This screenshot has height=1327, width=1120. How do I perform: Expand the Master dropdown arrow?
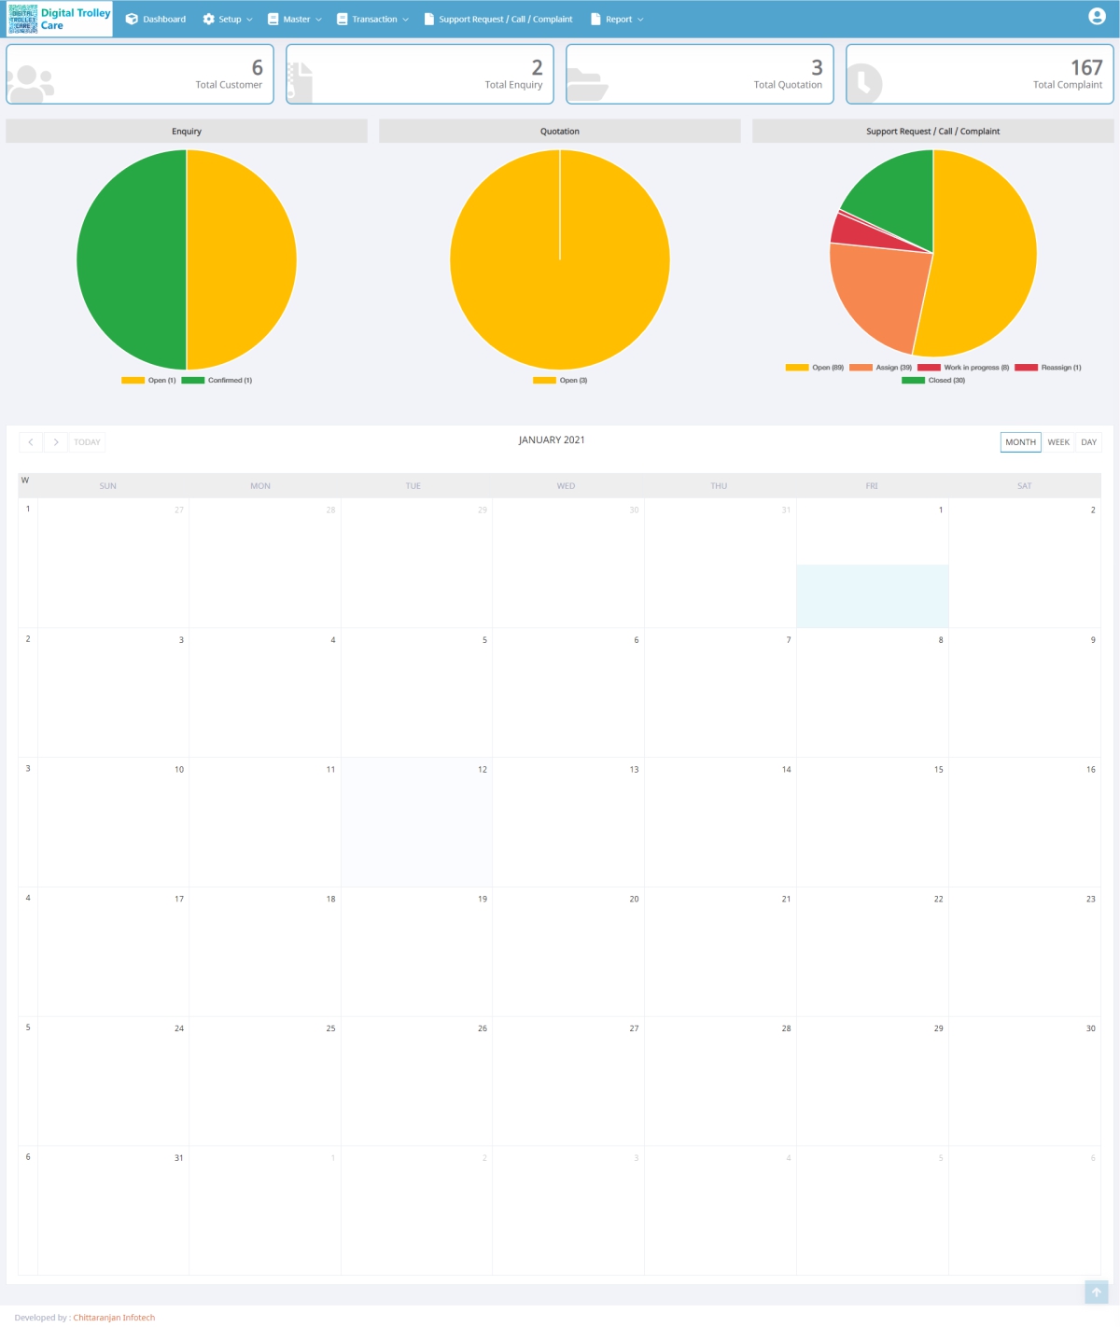[318, 20]
